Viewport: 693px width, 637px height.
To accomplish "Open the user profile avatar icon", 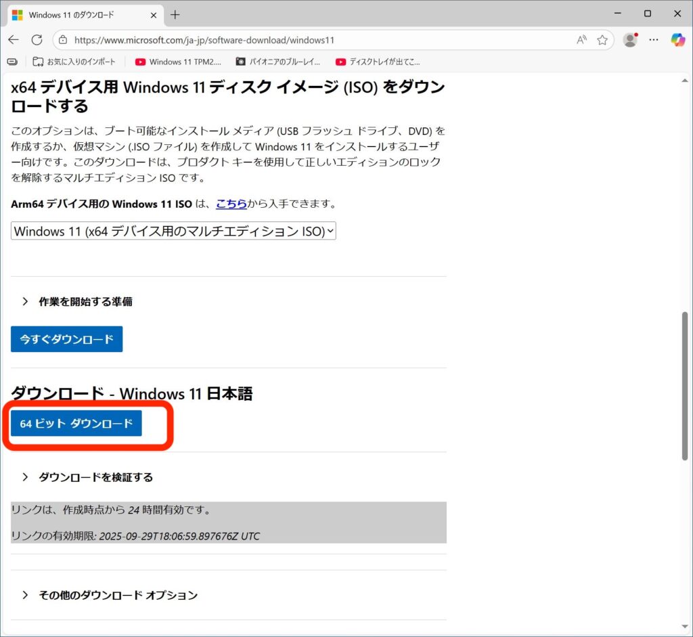I will (x=630, y=40).
